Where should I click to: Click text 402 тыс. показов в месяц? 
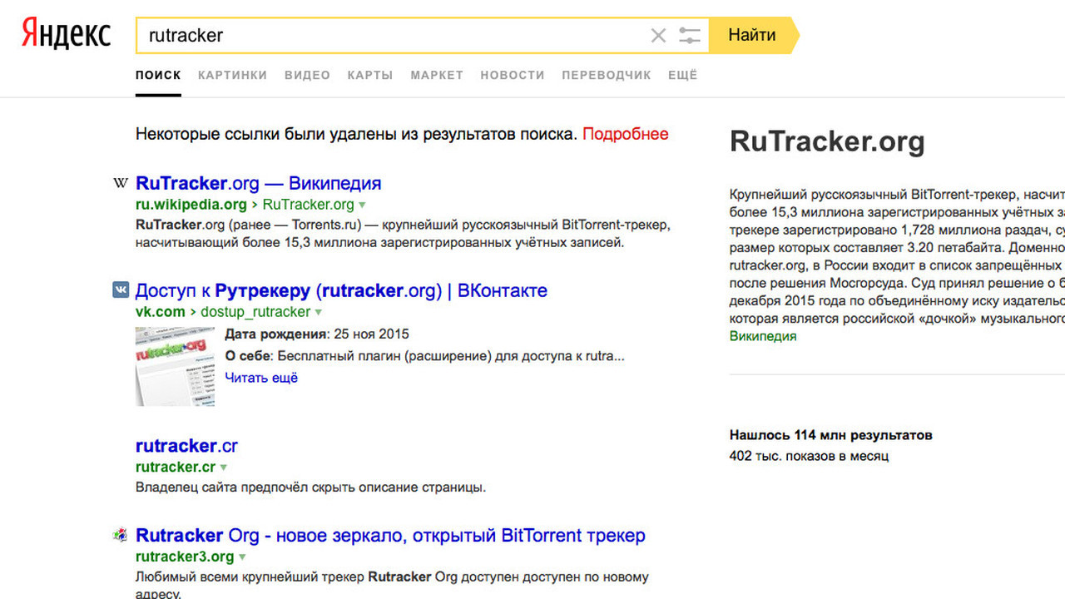[810, 456]
